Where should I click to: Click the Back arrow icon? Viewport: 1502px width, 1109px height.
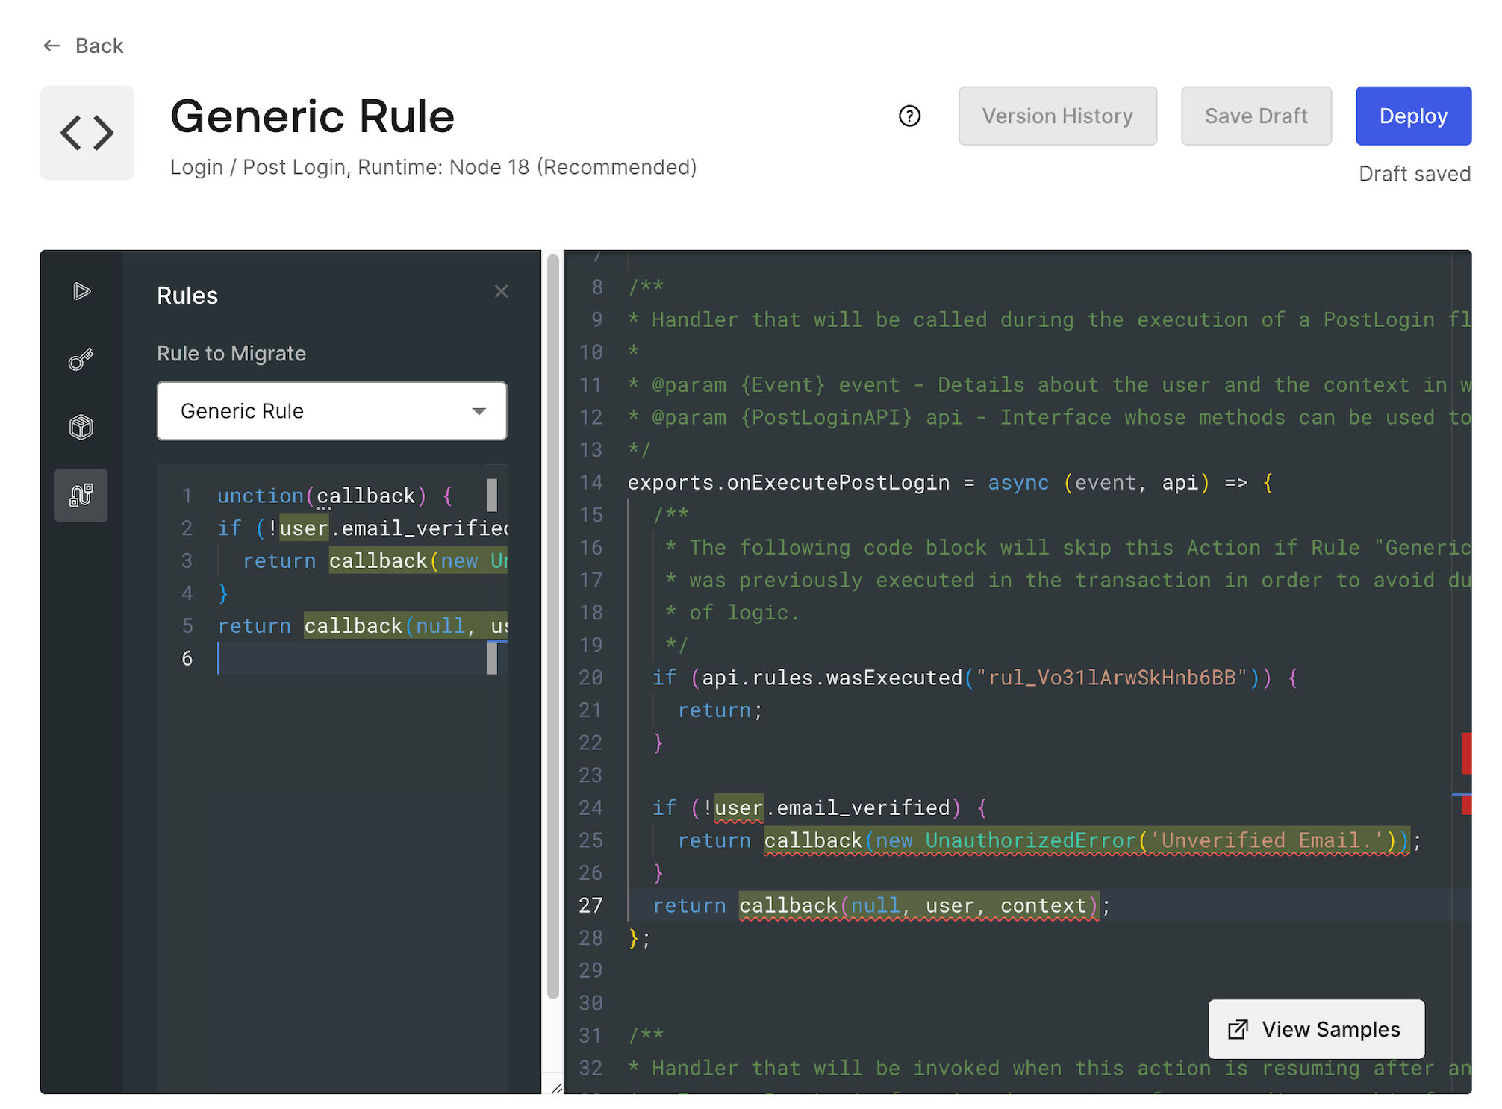(x=52, y=46)
